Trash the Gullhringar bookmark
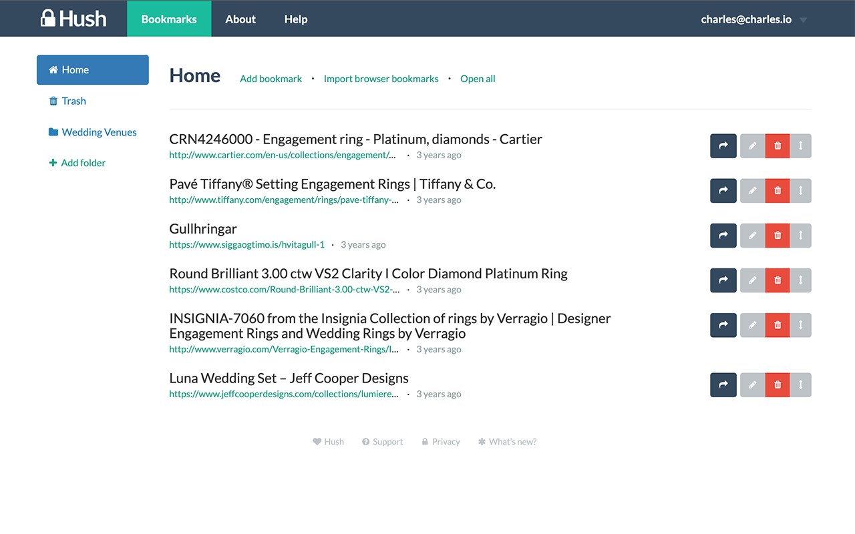 (778, 235)
